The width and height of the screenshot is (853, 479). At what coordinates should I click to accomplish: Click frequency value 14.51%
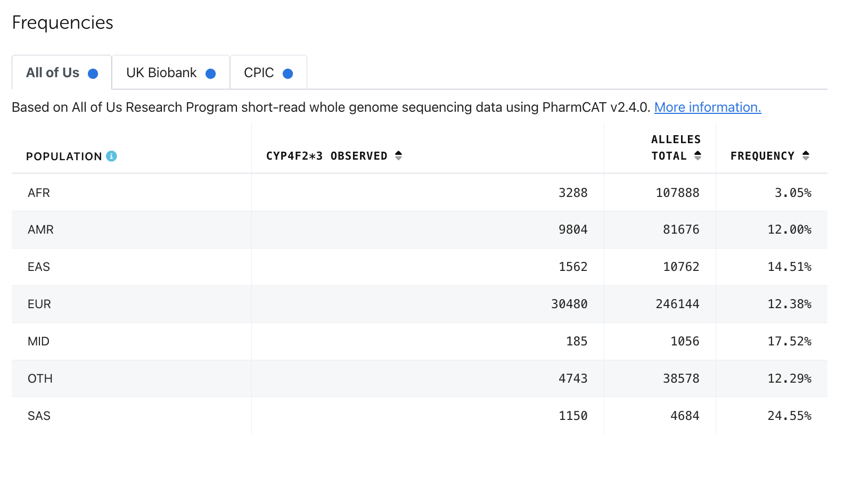790,267
